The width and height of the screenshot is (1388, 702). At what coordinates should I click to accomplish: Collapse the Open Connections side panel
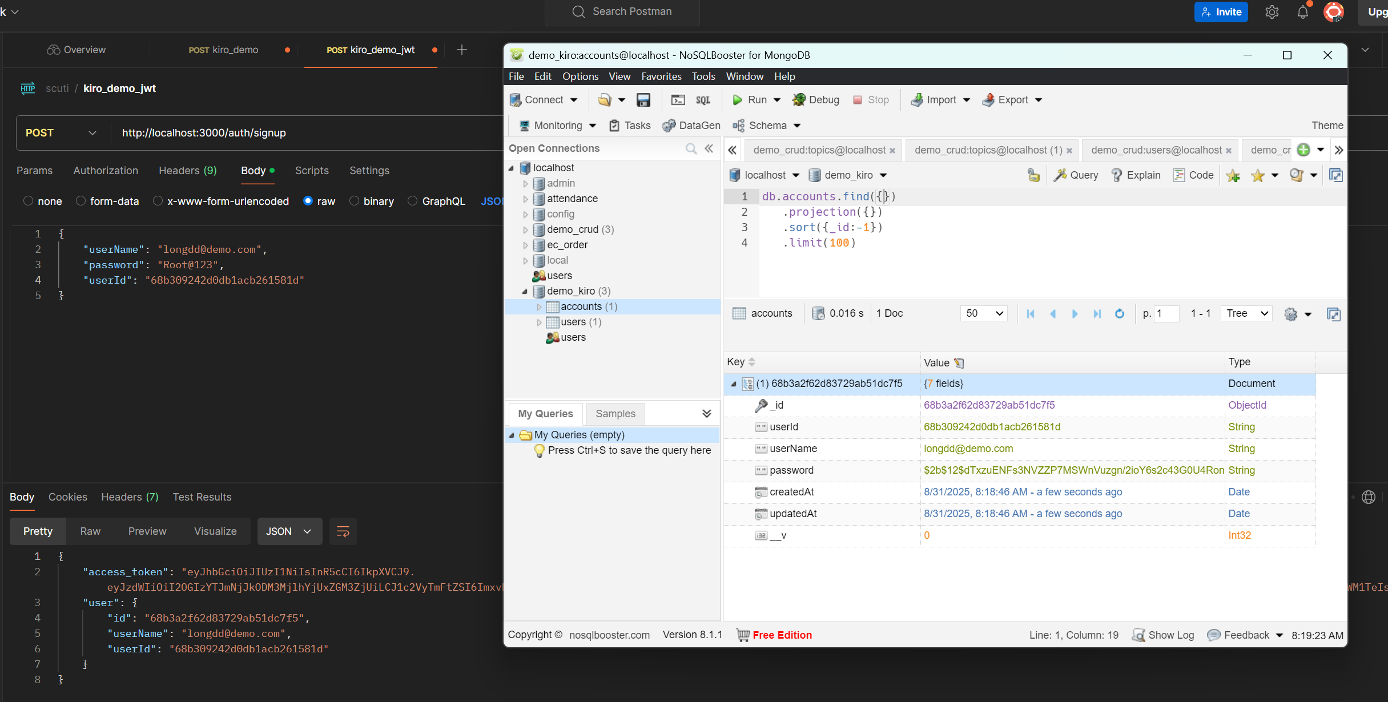coord(709,148)
